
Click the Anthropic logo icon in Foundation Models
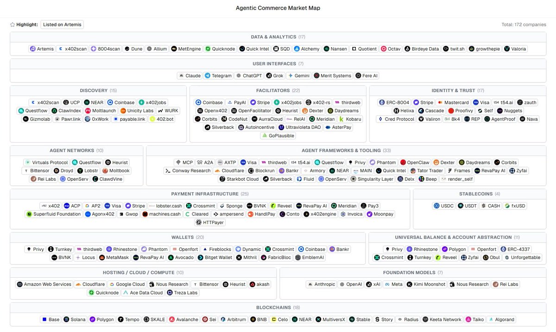pos(310,284)
